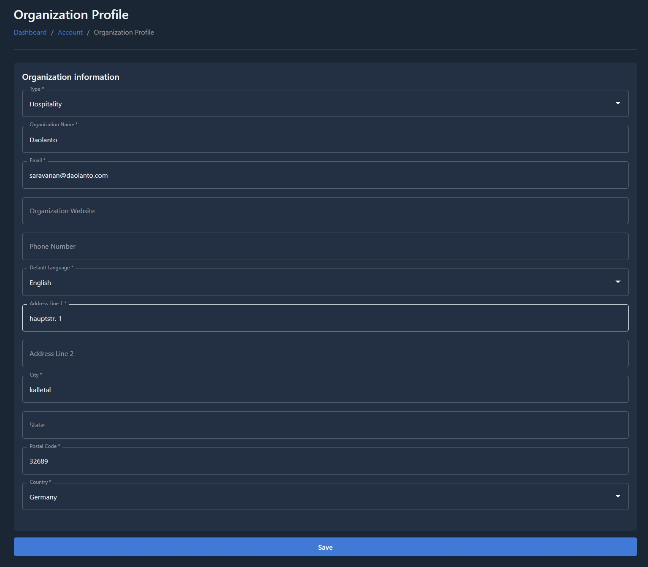Viewport: 648px width, 567px height.
Task: Click the Organization information section heading
Action: click(70, 77)
